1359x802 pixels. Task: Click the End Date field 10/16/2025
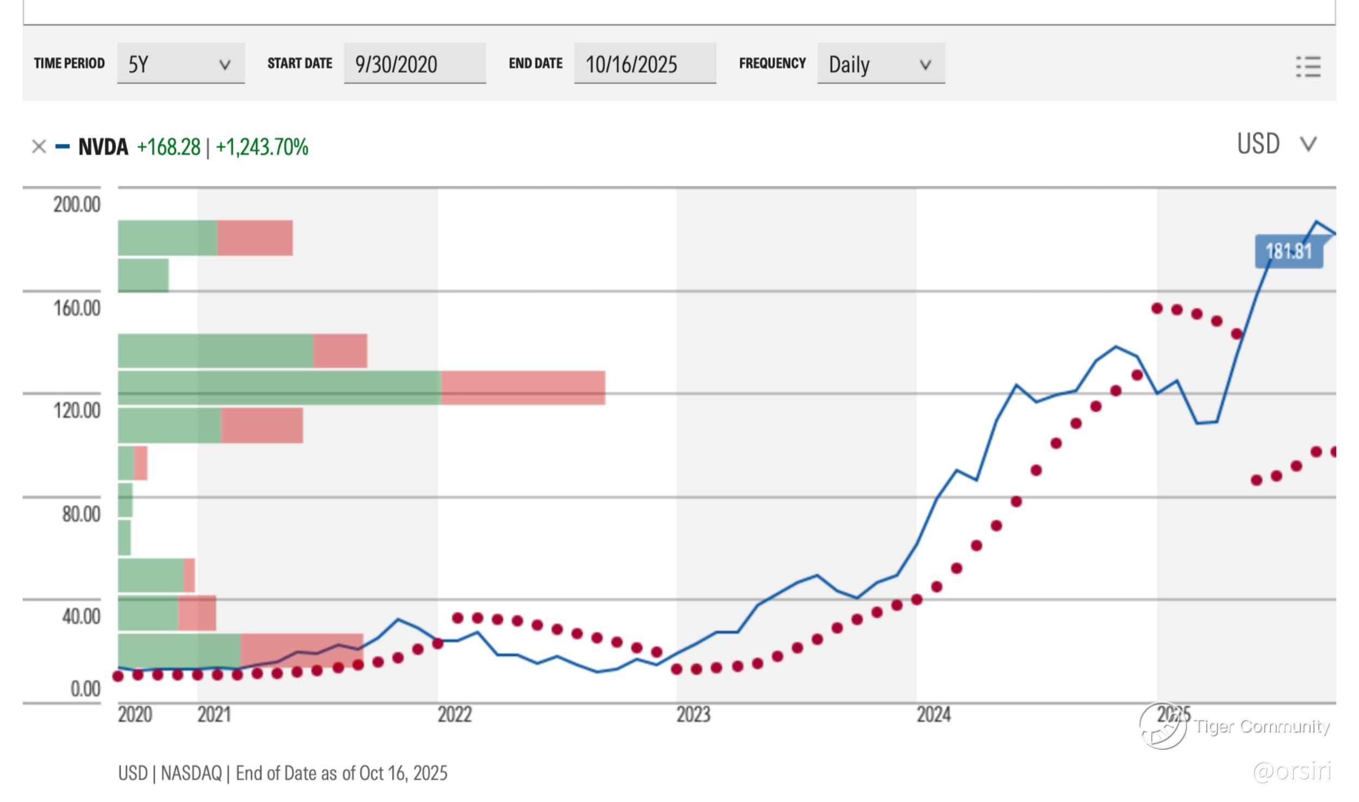pos(644,64)
